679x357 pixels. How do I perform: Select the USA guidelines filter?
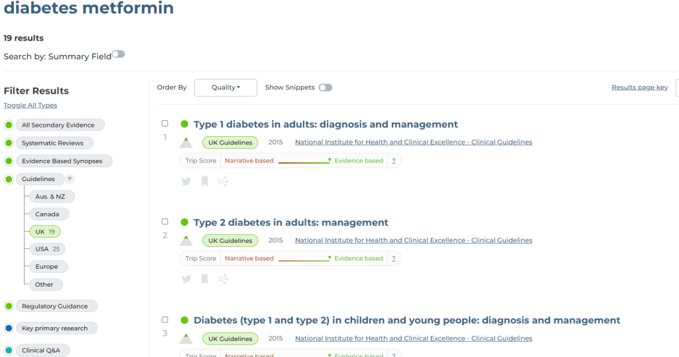[x=46, y=249]
